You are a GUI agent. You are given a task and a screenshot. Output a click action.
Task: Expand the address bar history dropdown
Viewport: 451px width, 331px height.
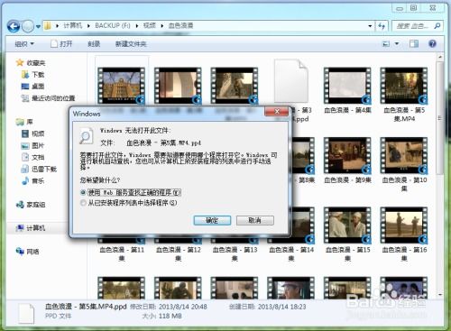[370, 26]
